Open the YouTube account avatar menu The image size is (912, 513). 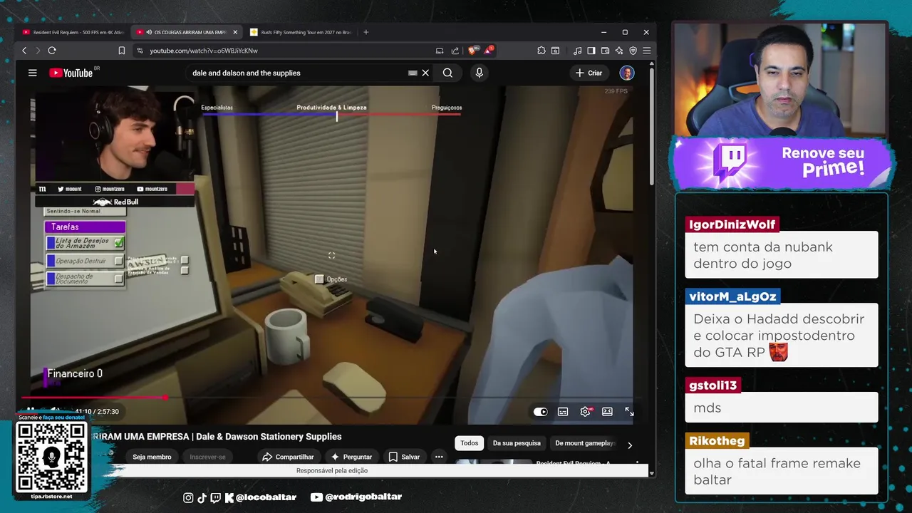pos(626,73)
